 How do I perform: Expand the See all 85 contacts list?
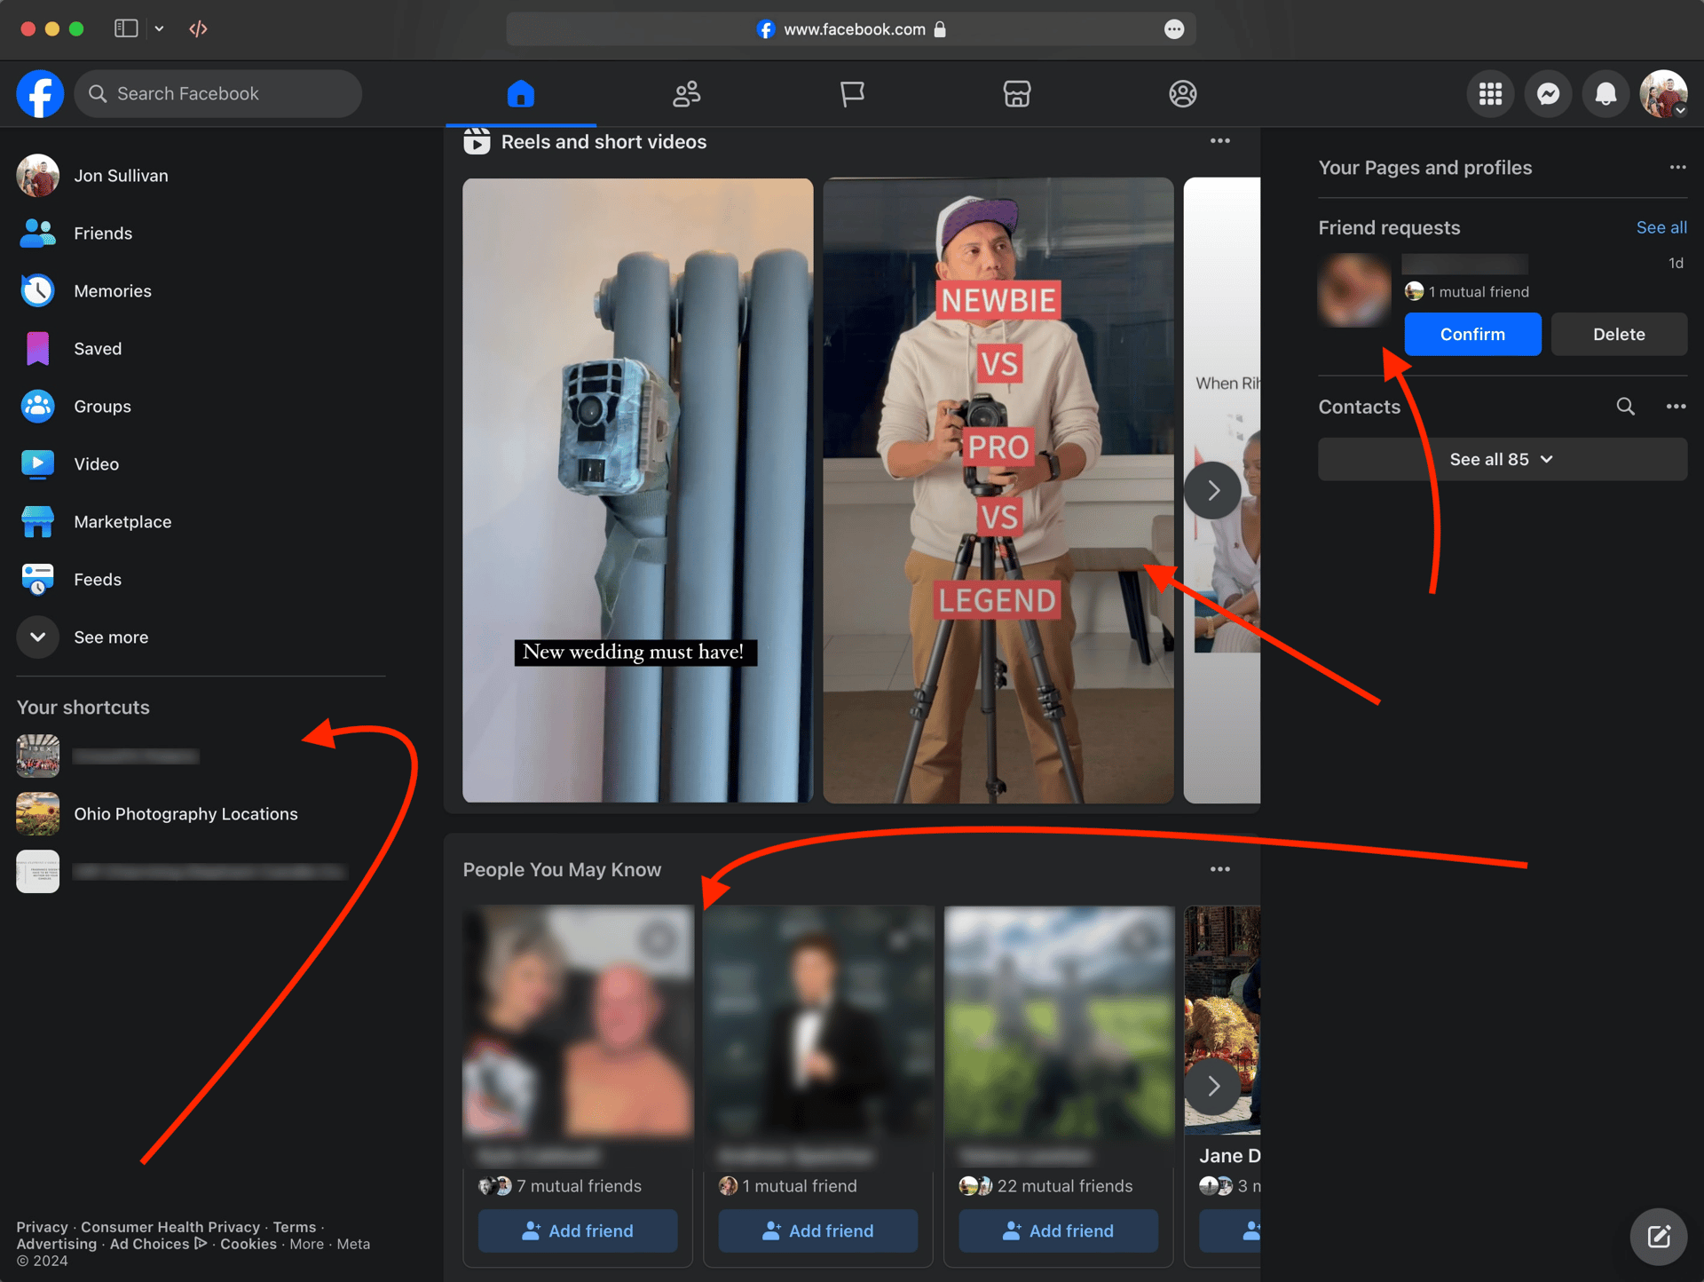1502,459
